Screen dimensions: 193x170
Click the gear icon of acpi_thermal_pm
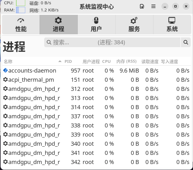coord(5,80)
